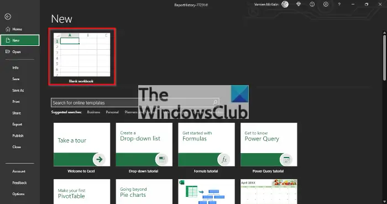Screen dimensions: 387x204
Task: Open the Feedback page
Action: (x=20, y=183)
